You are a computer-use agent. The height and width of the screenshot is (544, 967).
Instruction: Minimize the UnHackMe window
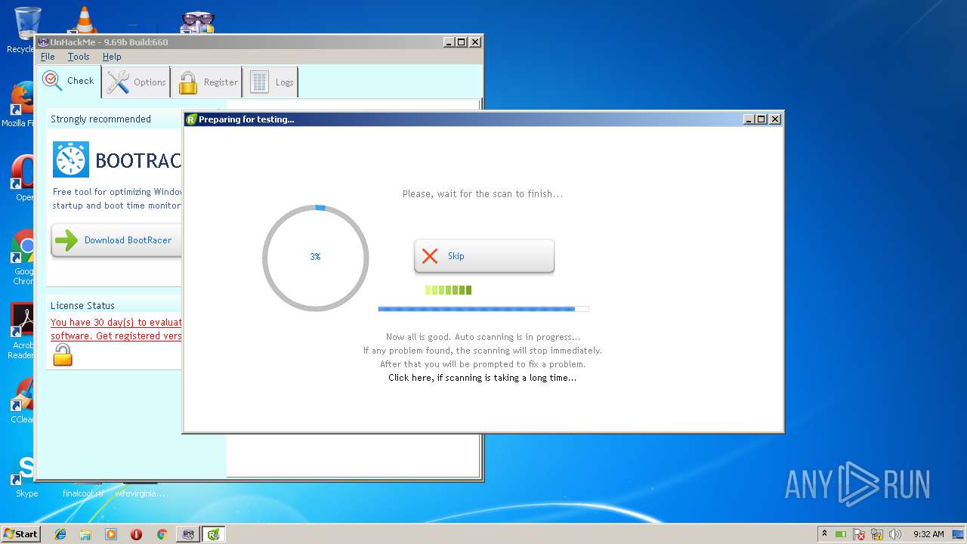tap(449, 42)
